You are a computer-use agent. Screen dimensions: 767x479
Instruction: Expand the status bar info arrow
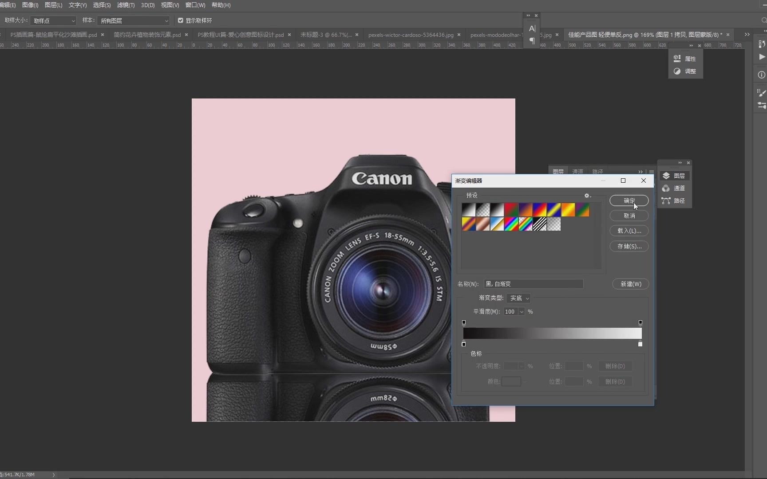[x=54, y=475]
